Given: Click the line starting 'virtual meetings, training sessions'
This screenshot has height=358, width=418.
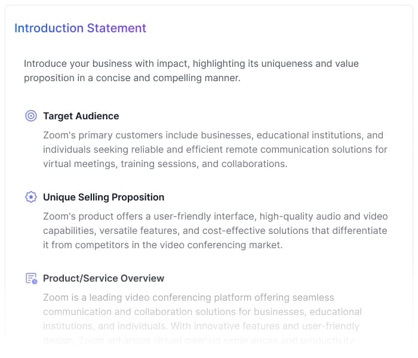Looking at the screenshot, I should point(165,163).
